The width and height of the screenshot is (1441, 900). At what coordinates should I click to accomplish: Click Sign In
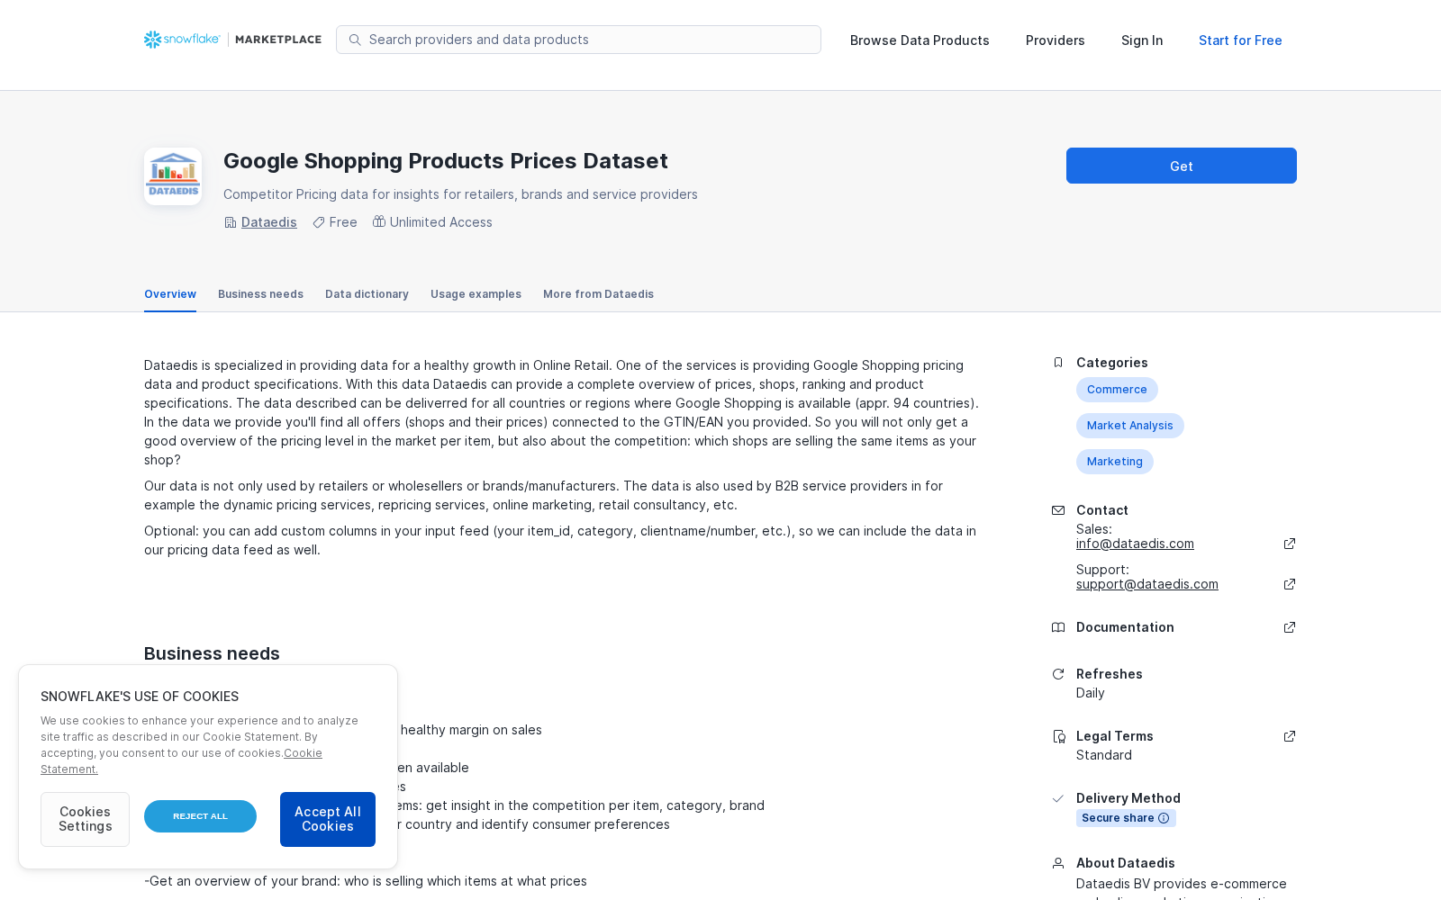coord(1142,40)
